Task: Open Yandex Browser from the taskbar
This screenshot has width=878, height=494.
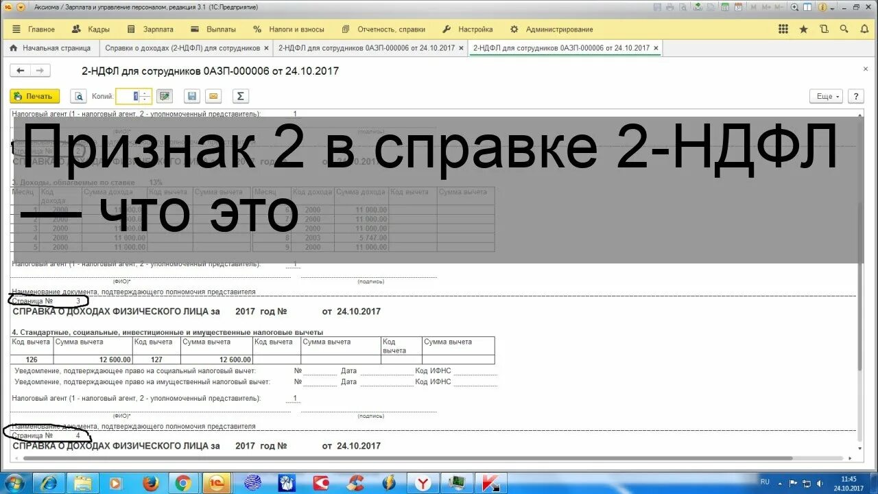Action: tap(422, 482)
